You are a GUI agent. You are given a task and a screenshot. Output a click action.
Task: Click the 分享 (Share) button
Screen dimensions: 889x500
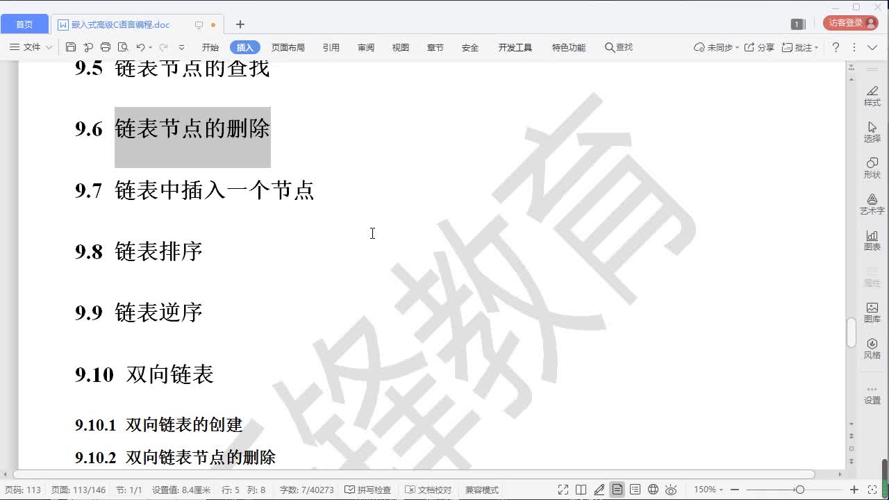759,47
